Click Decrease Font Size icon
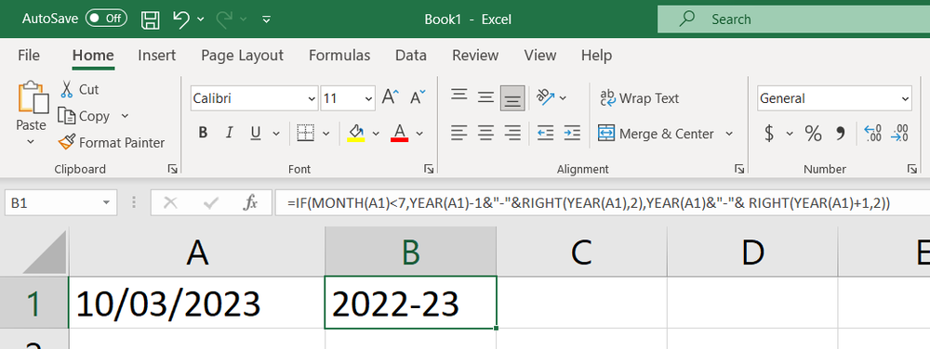The width and height of the screenshot is (930, 349). pyautogui.click(x=418, y=97)
